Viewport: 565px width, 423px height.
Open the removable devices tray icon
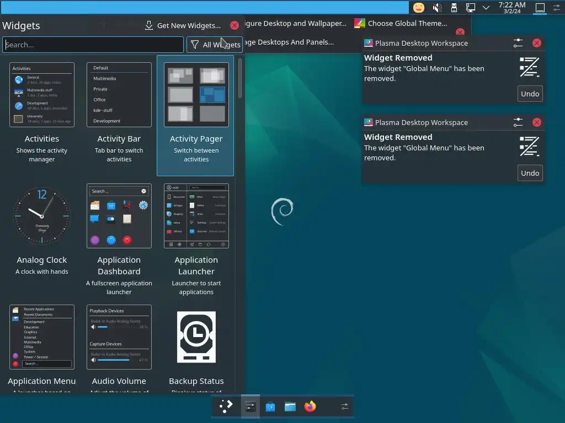(x=454, y=8)
